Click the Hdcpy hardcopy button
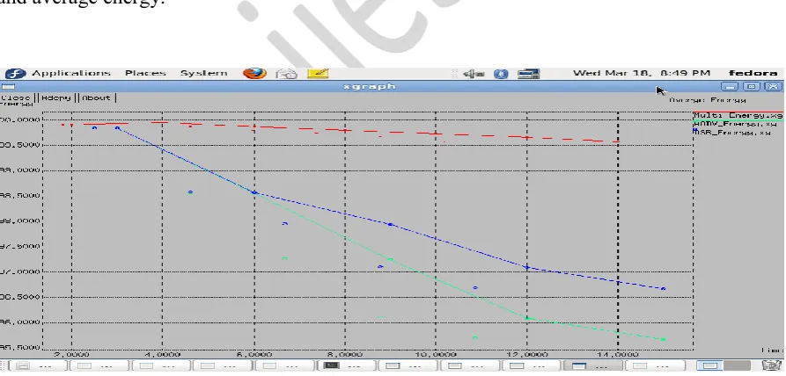 click(56, 98)
